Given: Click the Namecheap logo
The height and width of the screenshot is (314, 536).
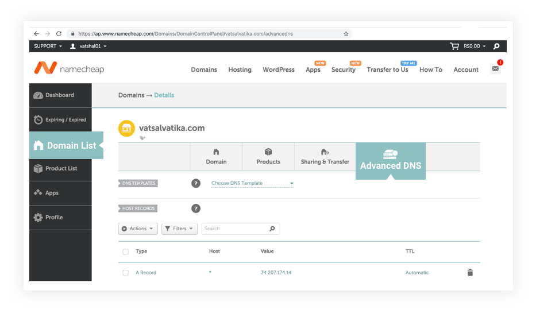Looking at the screenshot, I should point(69,68).
